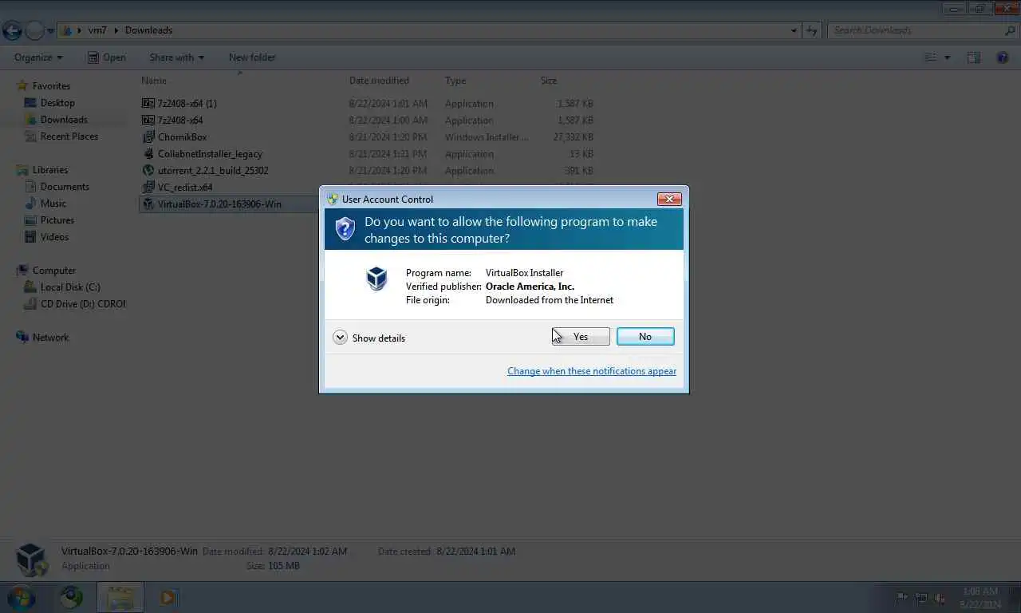Viewport: 1021px width, 613px height.
Task: Open media player icon in taskbar
Action: click(x=168, y=597)
